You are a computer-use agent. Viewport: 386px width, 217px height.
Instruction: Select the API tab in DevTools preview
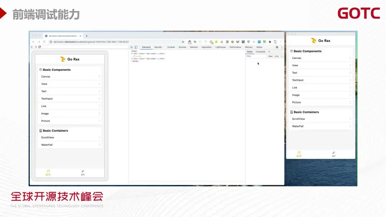83,172
